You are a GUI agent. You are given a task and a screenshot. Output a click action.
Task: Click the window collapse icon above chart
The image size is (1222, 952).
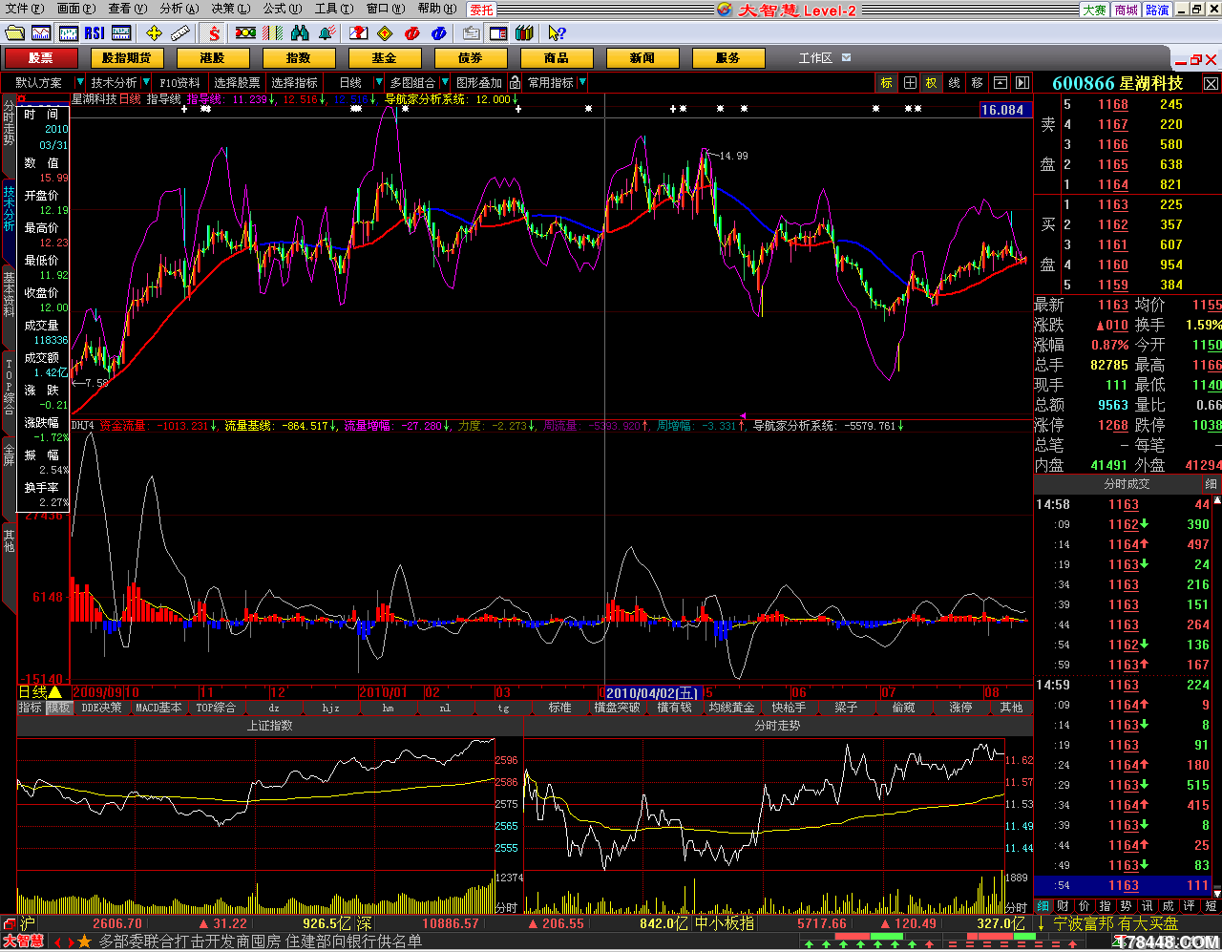[1001, 83]
